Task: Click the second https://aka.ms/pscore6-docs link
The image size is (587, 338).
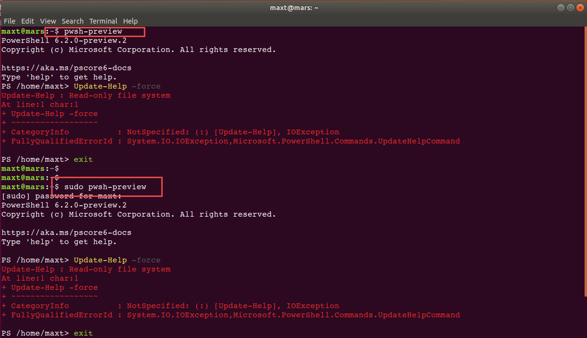Action: click(66, 232)
